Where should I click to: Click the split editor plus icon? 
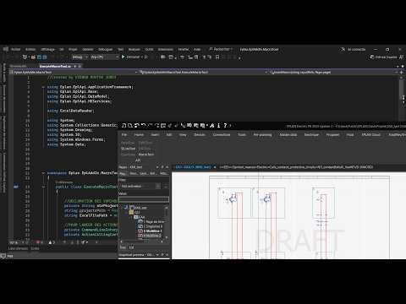pos(402,73)
